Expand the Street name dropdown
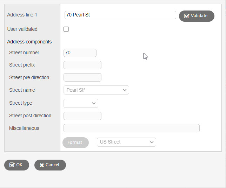 [96, 90]
